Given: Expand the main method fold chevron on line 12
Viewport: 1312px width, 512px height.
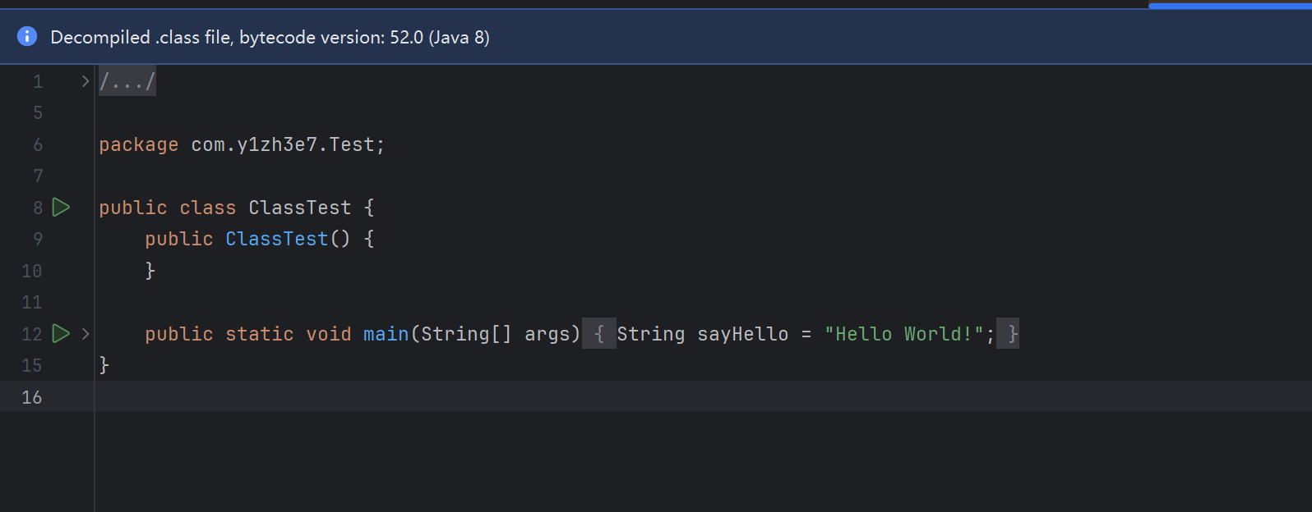Looking at the screenshot, I should click(x=85, y=334).
